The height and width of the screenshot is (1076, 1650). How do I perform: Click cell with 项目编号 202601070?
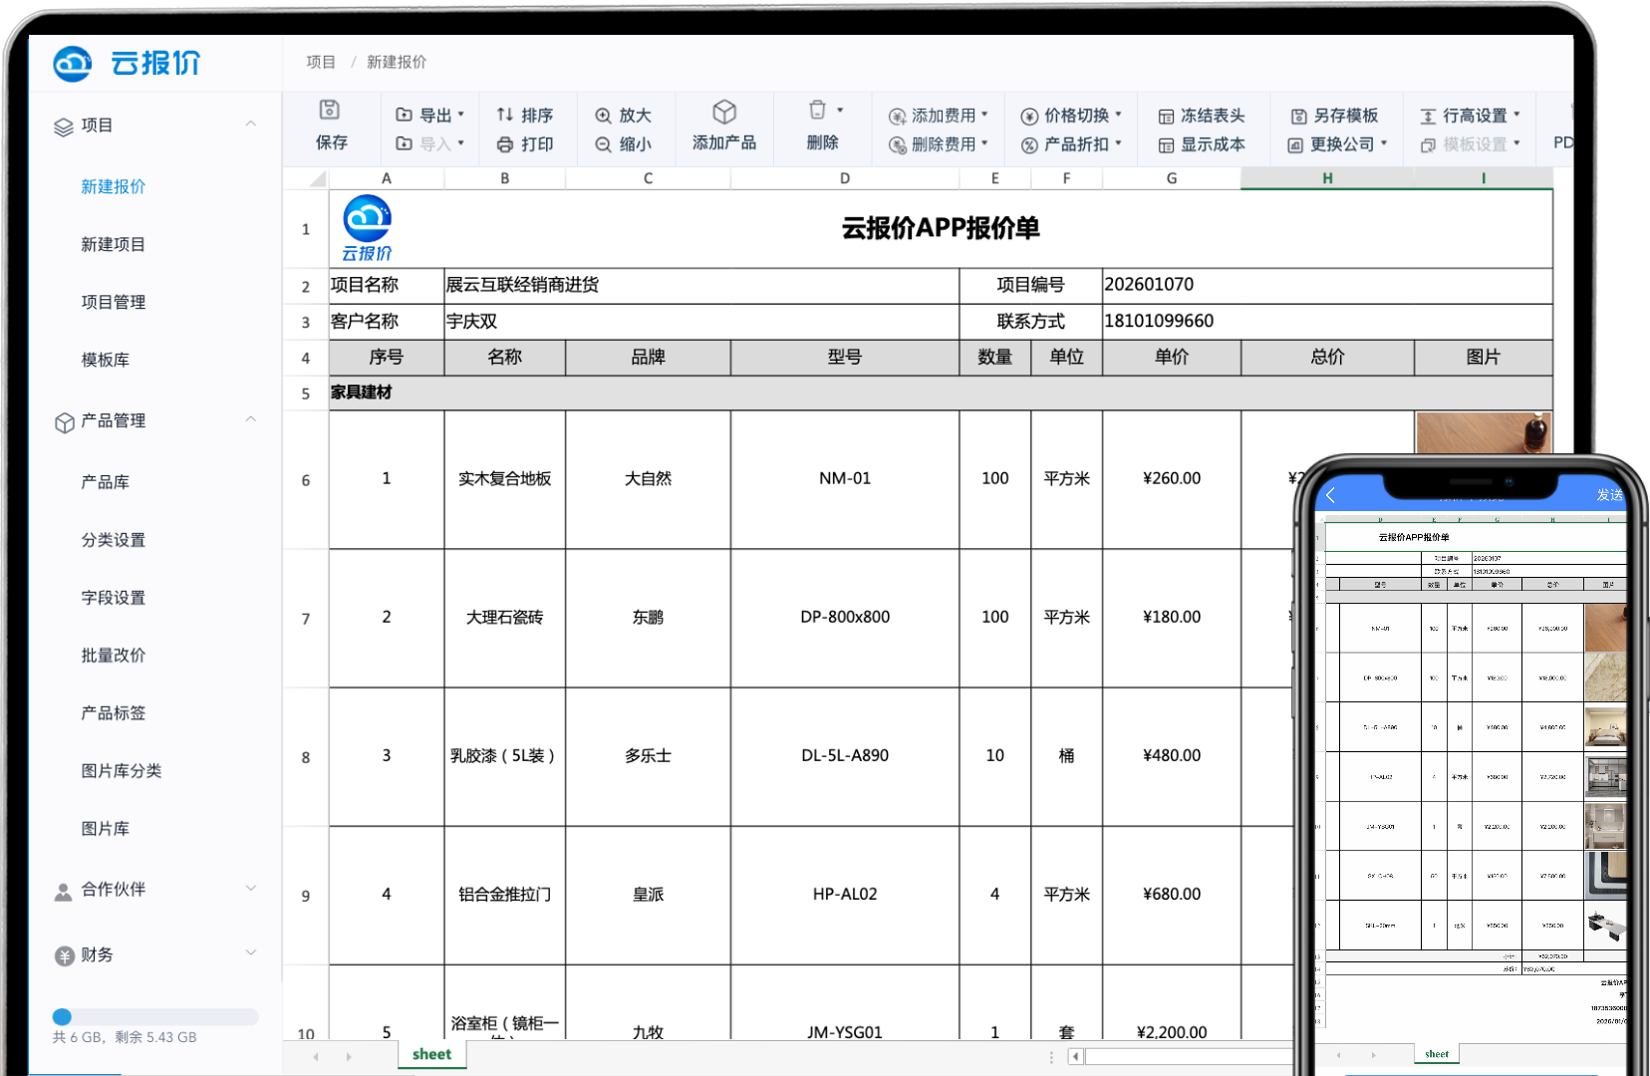1327,285
